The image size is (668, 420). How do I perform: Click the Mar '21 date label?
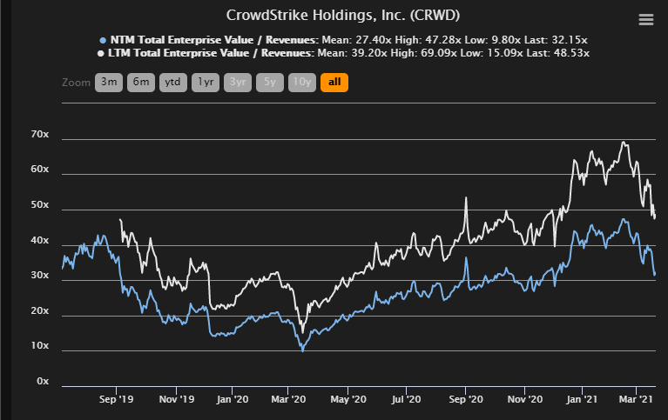(636, 400)
